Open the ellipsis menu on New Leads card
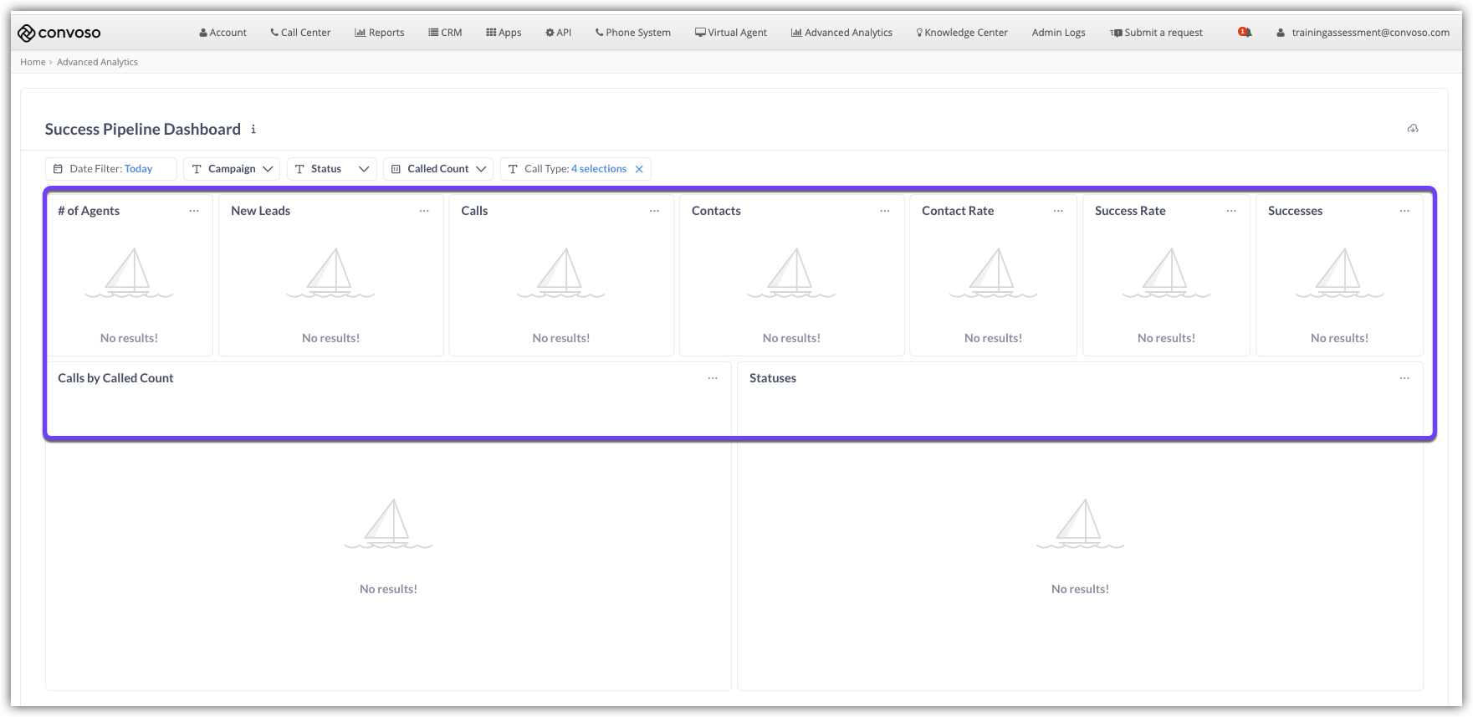Viewport: 1473px width, 717px height. [424, 211]
